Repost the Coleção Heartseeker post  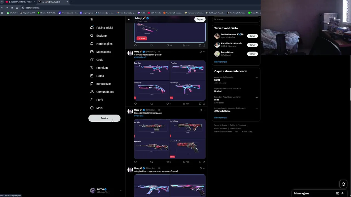[151, 104]
